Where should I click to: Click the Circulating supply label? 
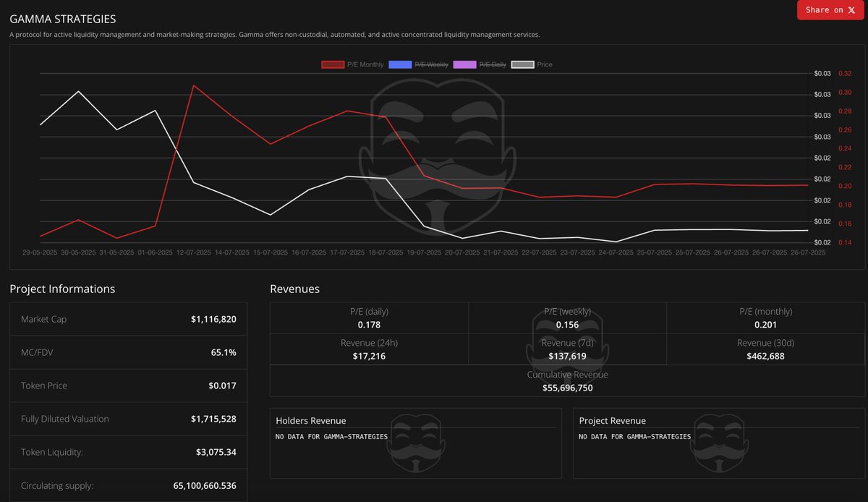57,485
